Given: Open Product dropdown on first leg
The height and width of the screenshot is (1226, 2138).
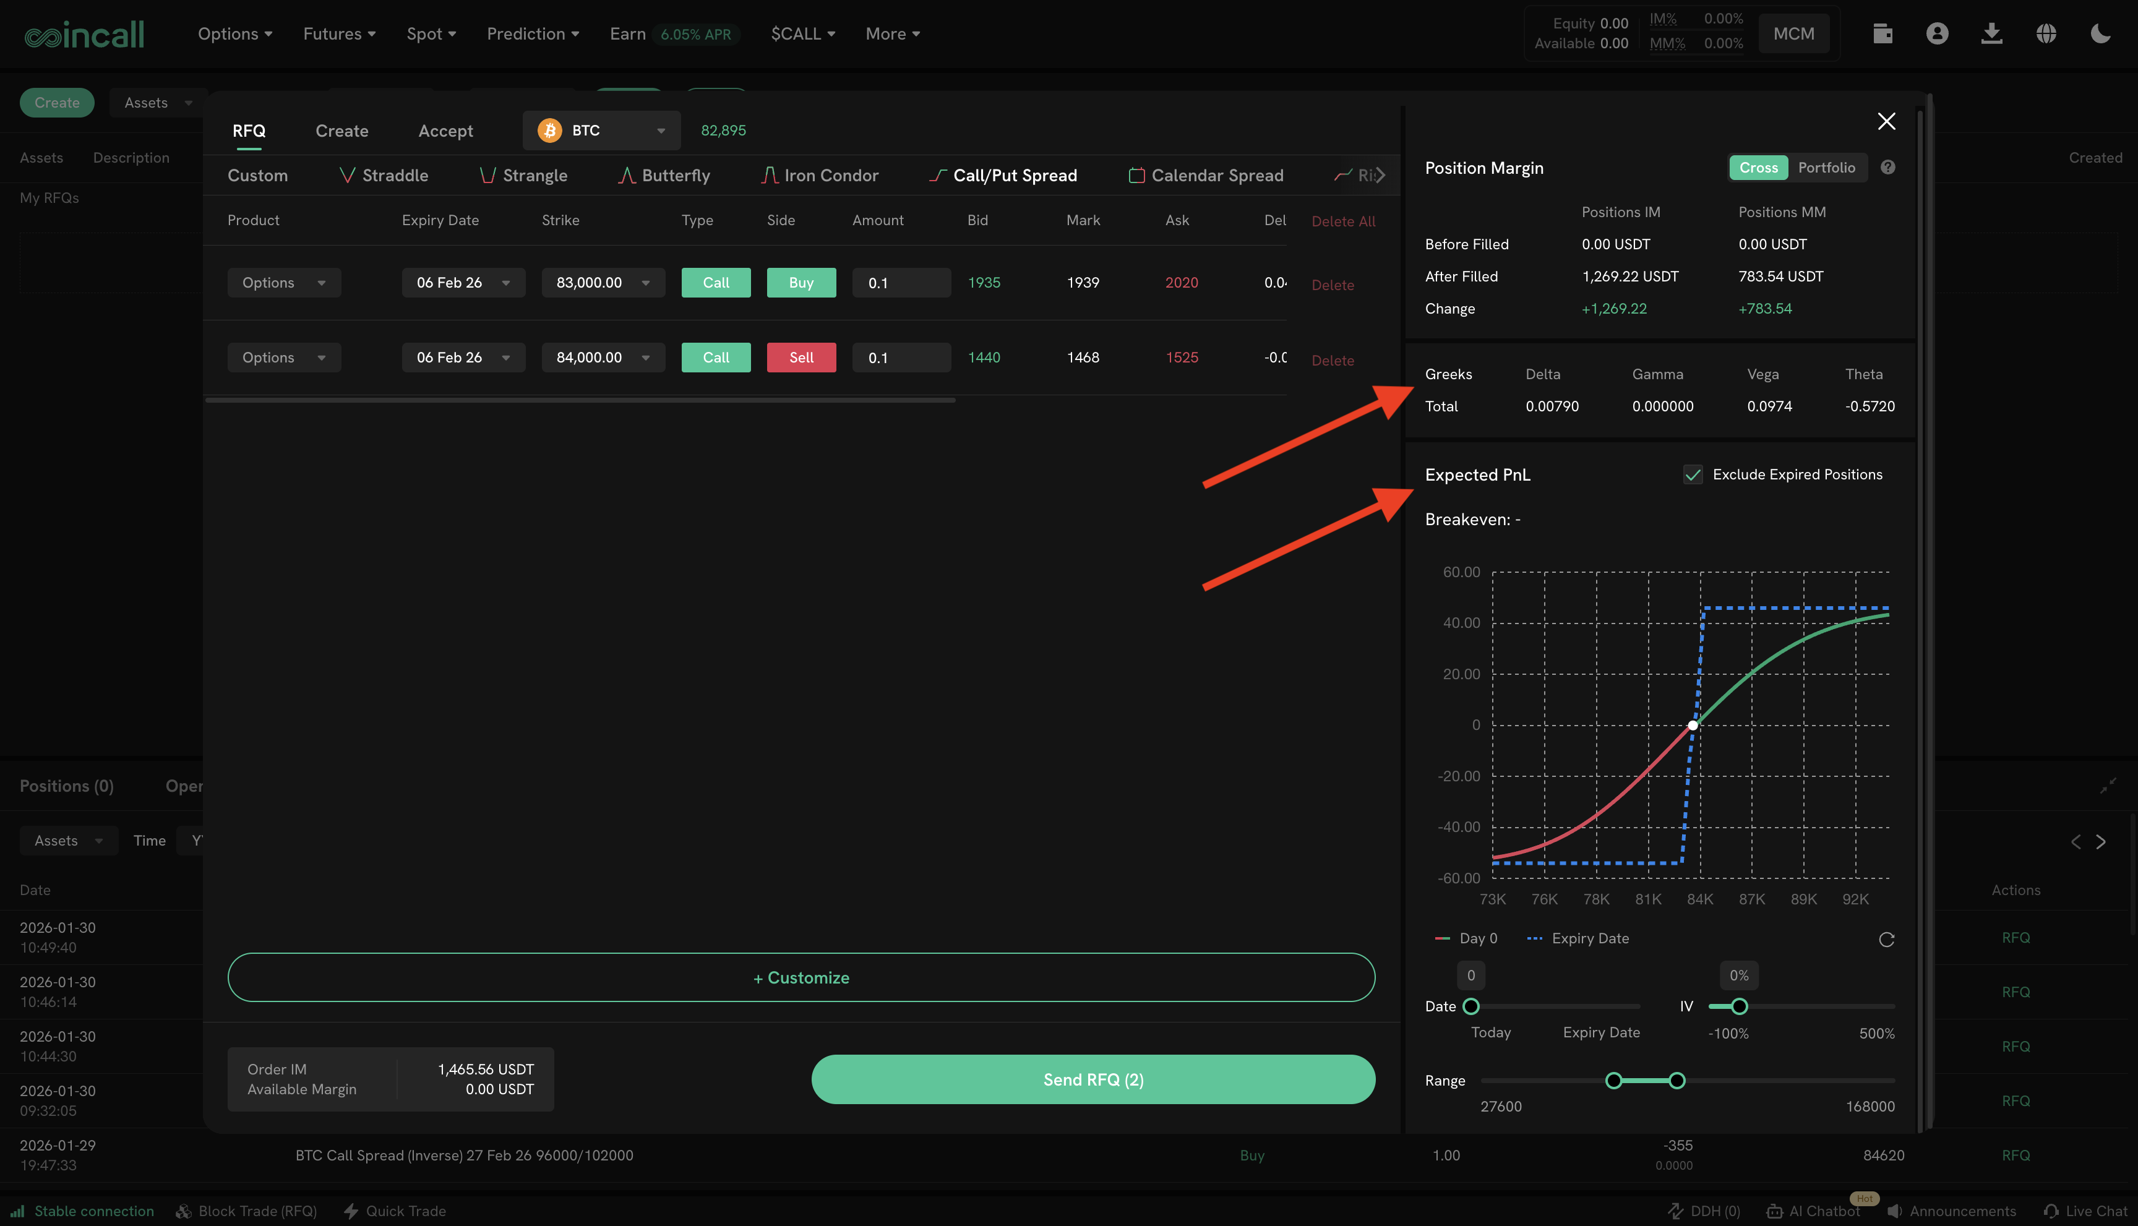Looking at the screenshot, I should [284, 283].
